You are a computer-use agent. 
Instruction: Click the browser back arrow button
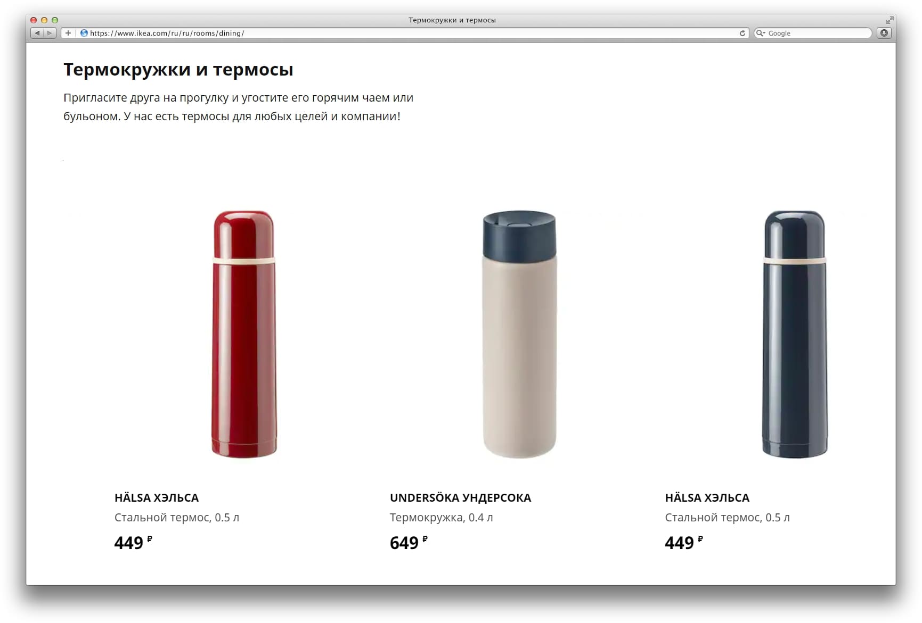pos(37,33)
